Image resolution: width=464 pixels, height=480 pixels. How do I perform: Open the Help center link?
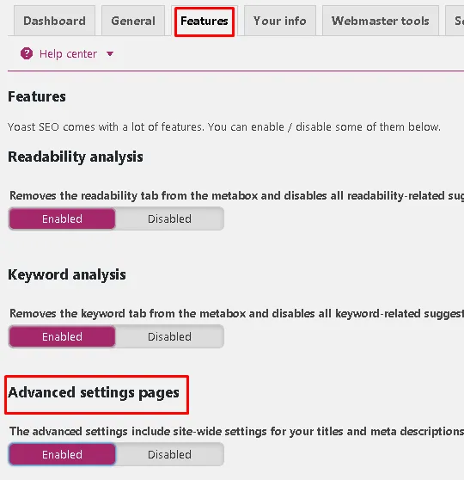coord(68,54)
